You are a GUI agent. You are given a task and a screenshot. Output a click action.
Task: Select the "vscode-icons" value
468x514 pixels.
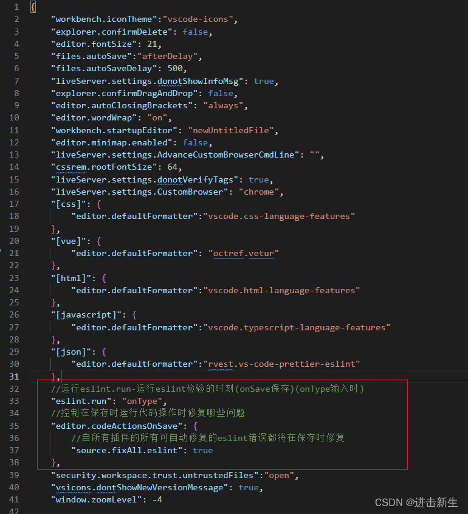tap(198, 19)
